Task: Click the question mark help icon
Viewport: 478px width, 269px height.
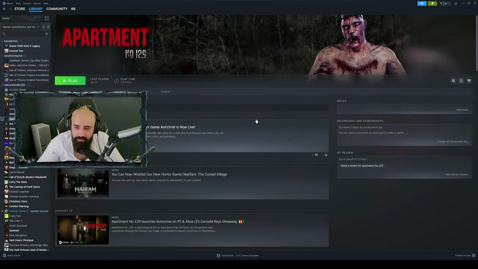Action: (441, 3)
